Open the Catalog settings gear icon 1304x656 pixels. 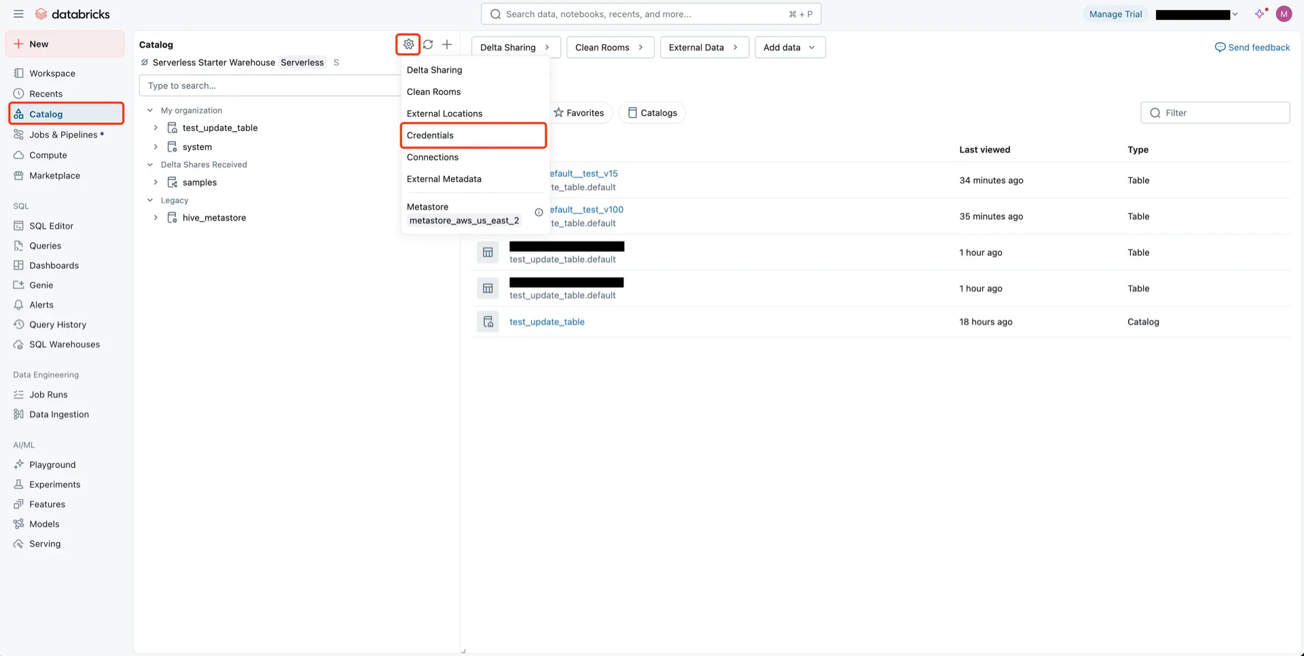pos(408,44)
